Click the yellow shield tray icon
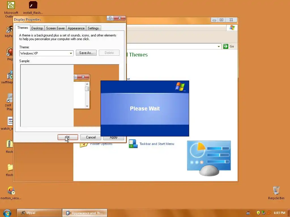290x217 pixels. (x=258, y=213)
